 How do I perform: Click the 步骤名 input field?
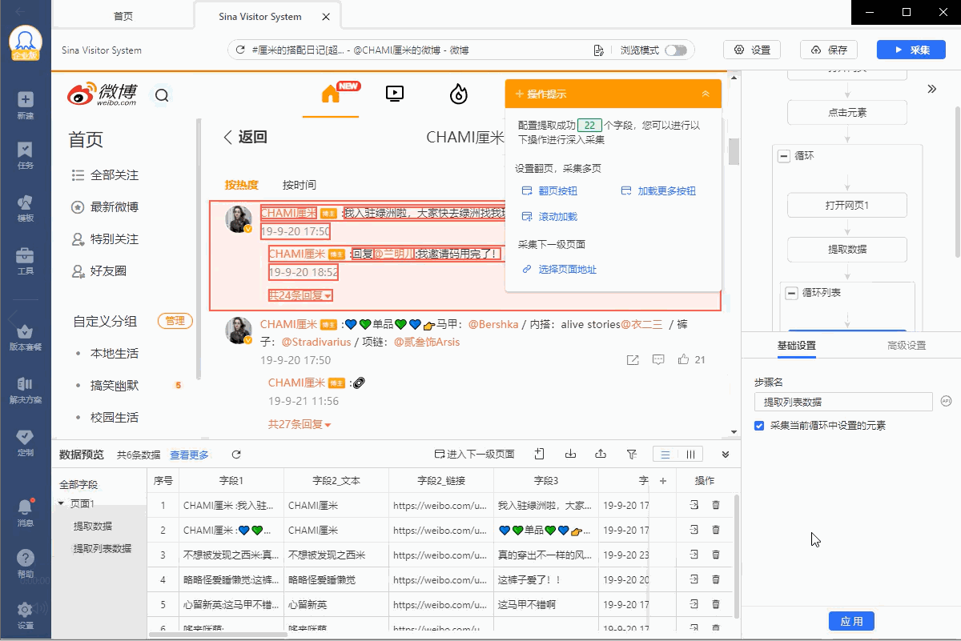(x=843, y=402)
